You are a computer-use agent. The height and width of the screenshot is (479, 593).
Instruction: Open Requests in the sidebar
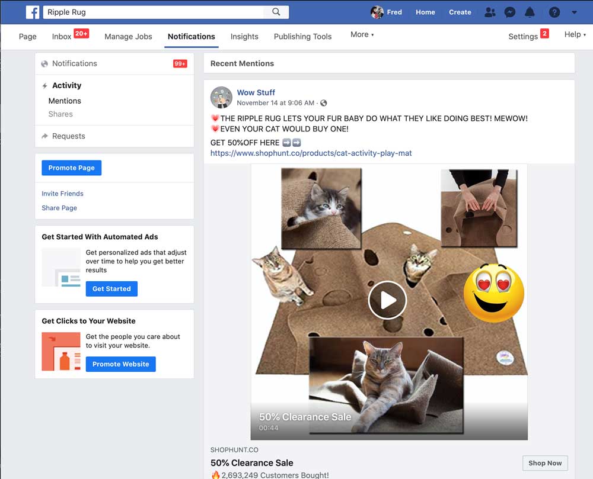[68, 136]
